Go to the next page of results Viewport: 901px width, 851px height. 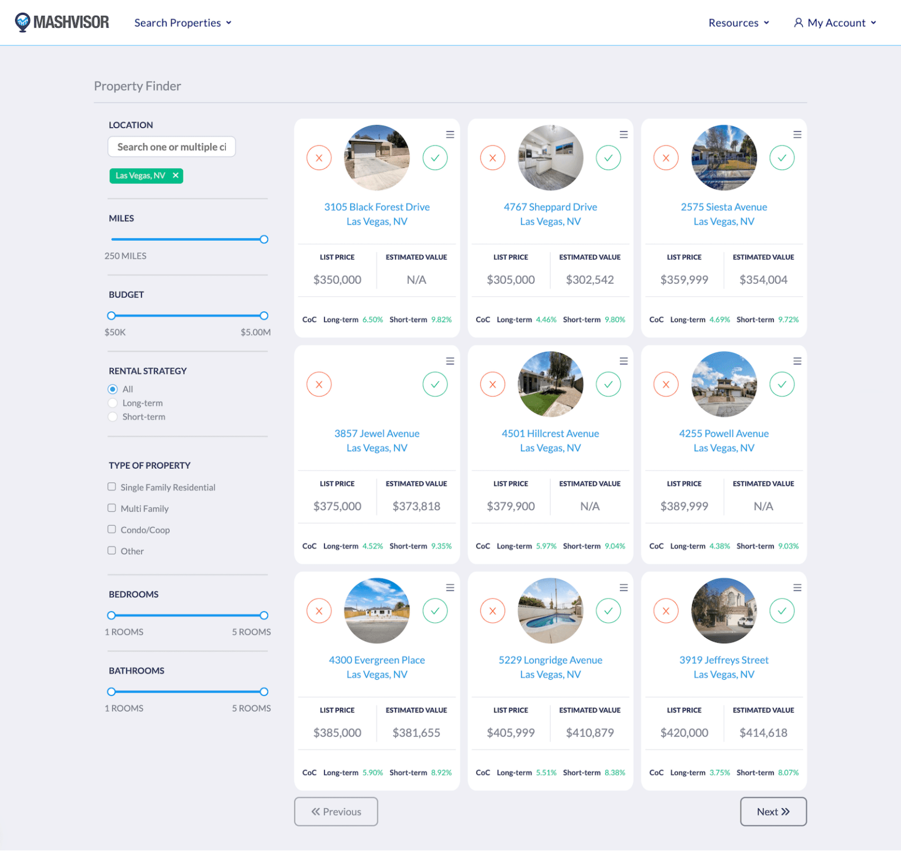click(x=773, y=812)
